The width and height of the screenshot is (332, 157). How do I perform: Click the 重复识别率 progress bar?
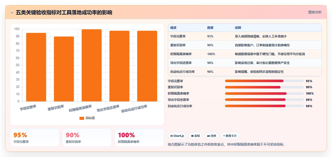(264, 87)
